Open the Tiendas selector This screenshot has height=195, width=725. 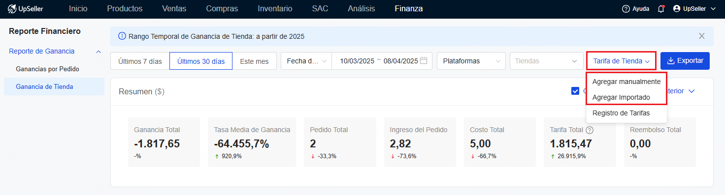click(x=546, y=61)
